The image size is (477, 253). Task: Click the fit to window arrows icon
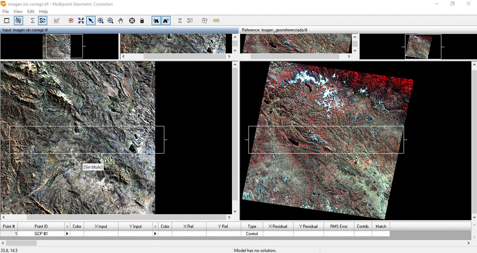coord(81,21)
